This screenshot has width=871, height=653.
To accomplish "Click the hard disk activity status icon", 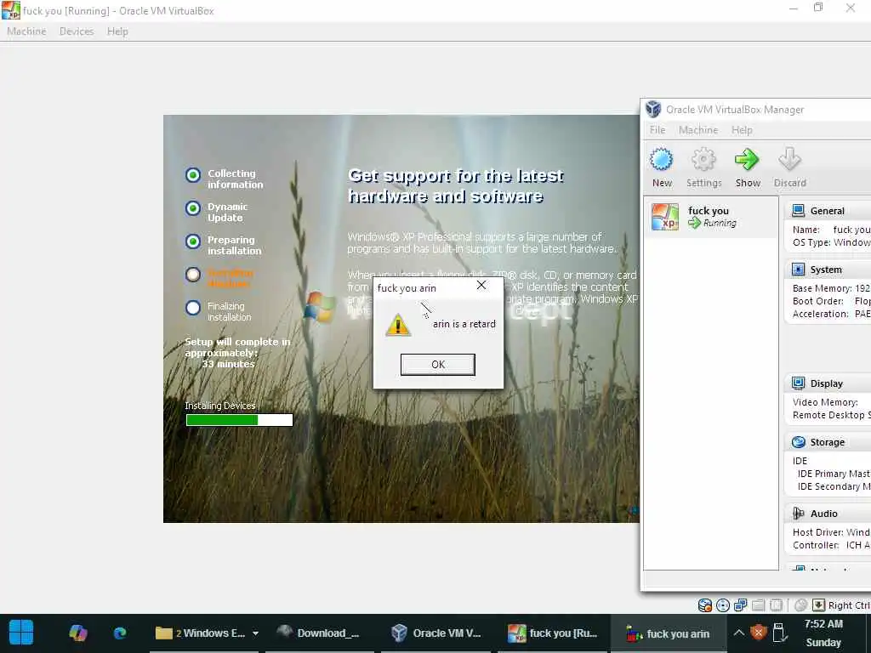I will coord(705,605).
